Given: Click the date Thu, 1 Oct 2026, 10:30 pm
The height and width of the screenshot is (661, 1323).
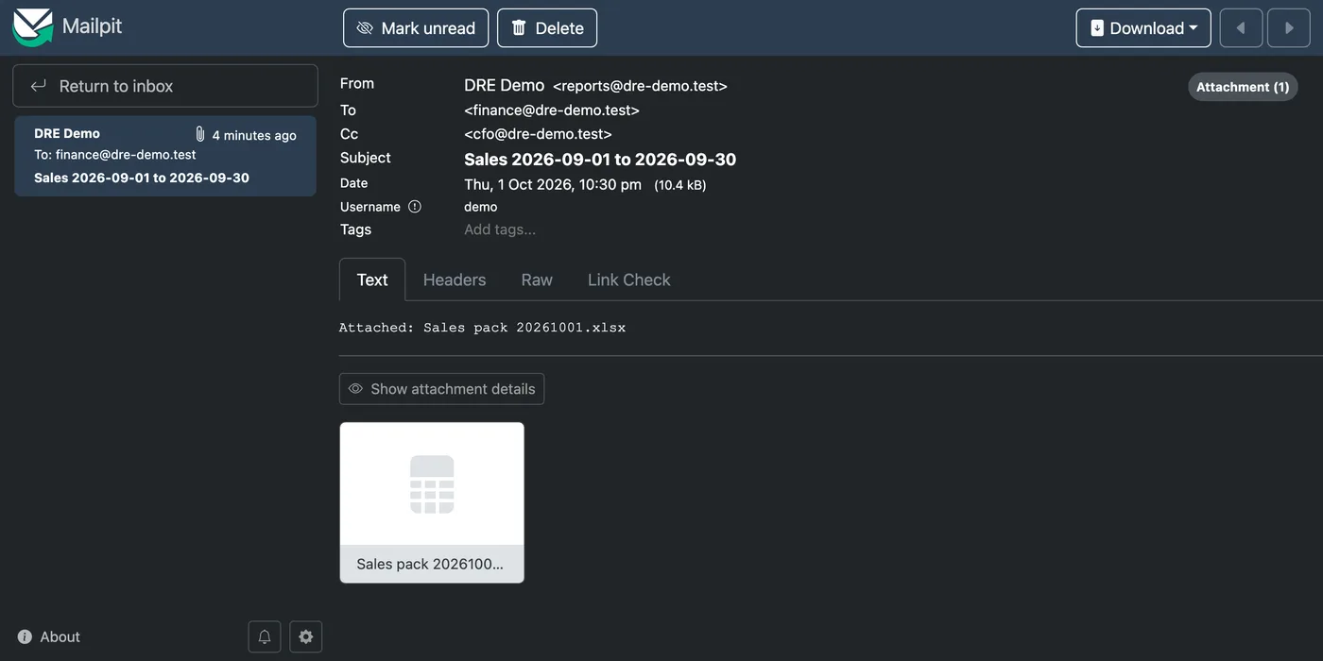Looking at the screenshot, I should click(553, 184).
